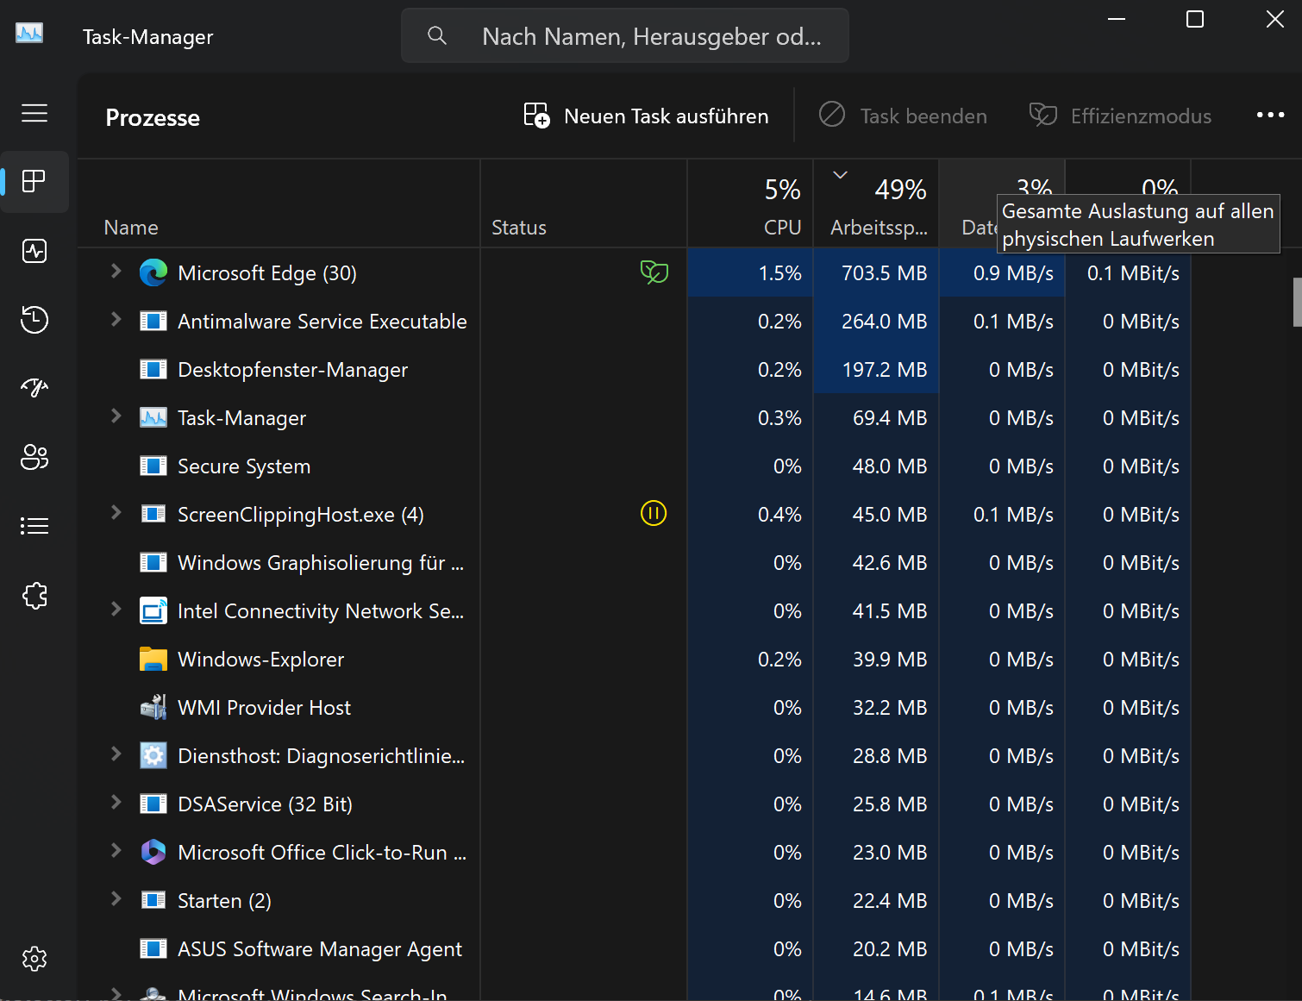The image size is (1302, 1001).
Task: Click the 264.0 MB memory cell
Action: (x=876, y=321)
